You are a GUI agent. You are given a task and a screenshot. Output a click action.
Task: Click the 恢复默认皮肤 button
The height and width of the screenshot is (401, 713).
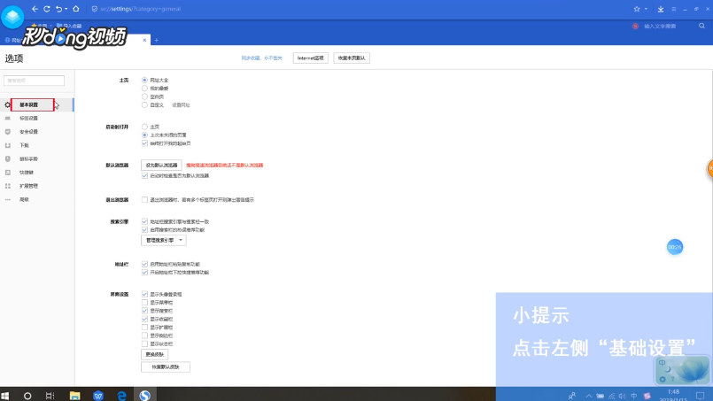(x=166, y=366)
